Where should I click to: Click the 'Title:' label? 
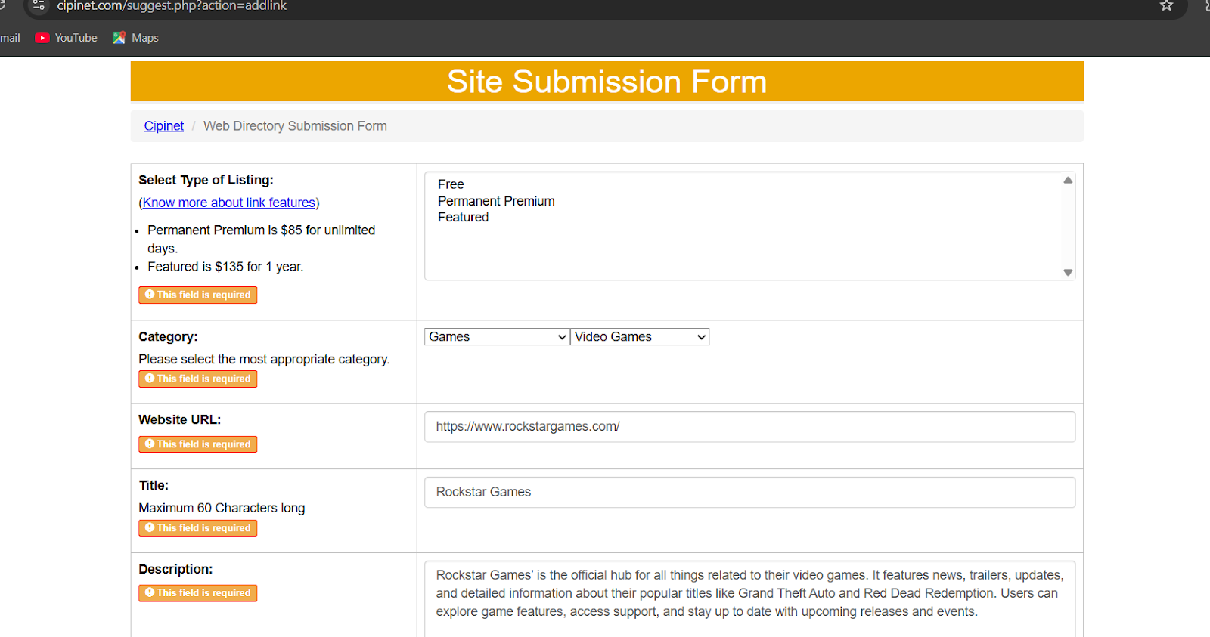154,486
